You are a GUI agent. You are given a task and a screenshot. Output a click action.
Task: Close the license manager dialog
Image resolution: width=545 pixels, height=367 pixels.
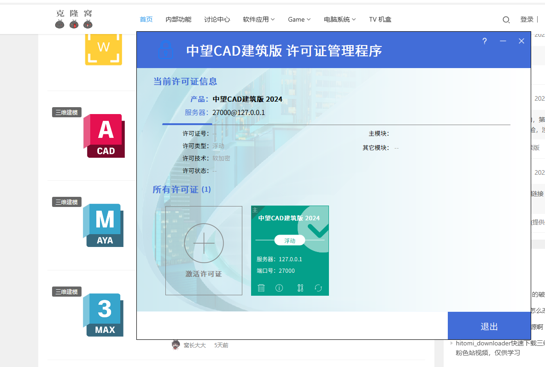click(x=522, y=41)
